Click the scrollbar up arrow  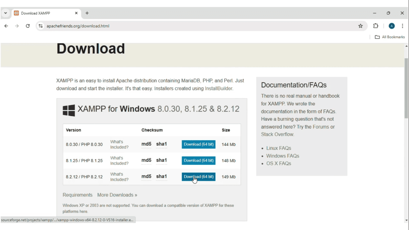click(406, 46)
